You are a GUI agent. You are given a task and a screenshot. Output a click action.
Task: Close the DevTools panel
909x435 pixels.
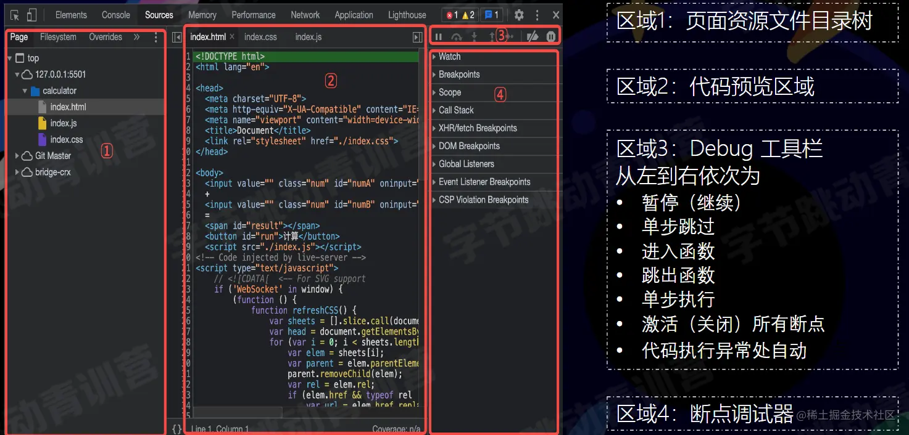point(556,15)
